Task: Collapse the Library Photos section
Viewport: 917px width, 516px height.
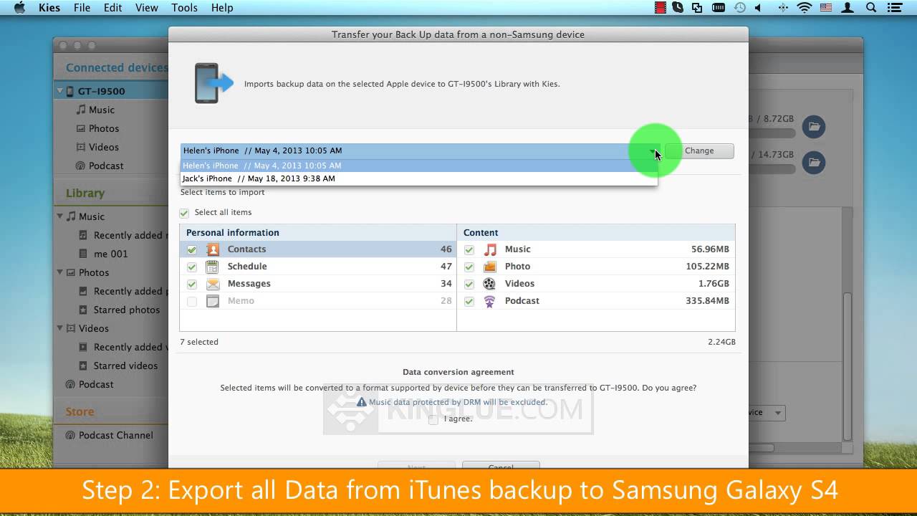Action: [x=60, y=272]
